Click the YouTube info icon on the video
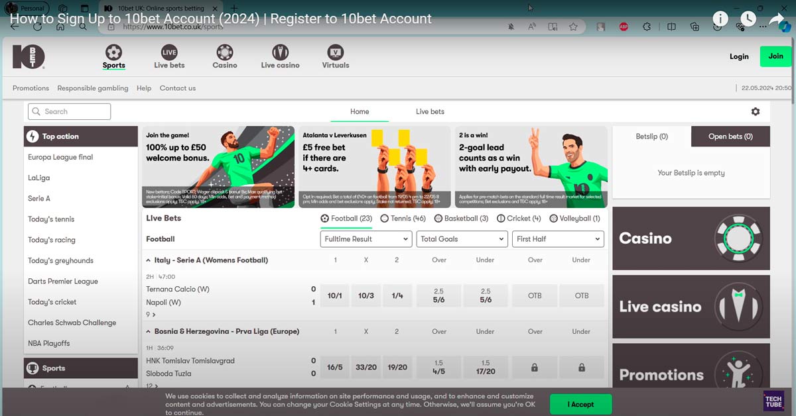 point(720,19)
